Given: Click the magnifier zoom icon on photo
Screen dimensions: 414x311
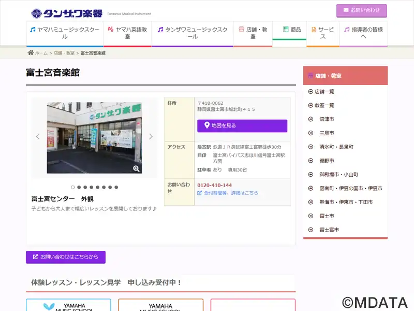Looking at the screenshot, I should pyautogui.click(x=136, y=168).
